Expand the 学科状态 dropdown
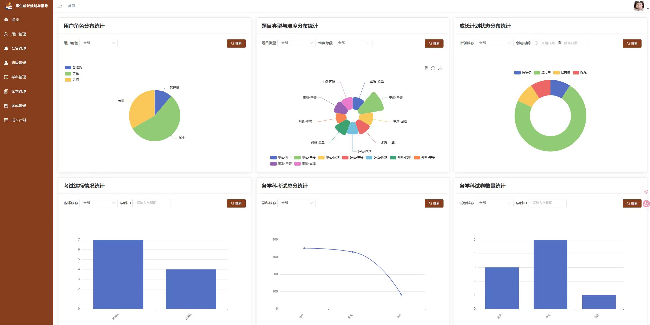This screenshot has height=325, width=650. [296, 203]
